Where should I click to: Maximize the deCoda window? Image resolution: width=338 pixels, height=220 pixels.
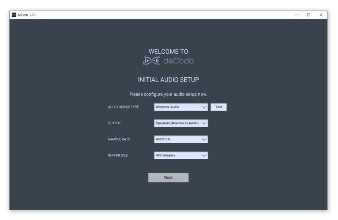[x=309, y=15]
